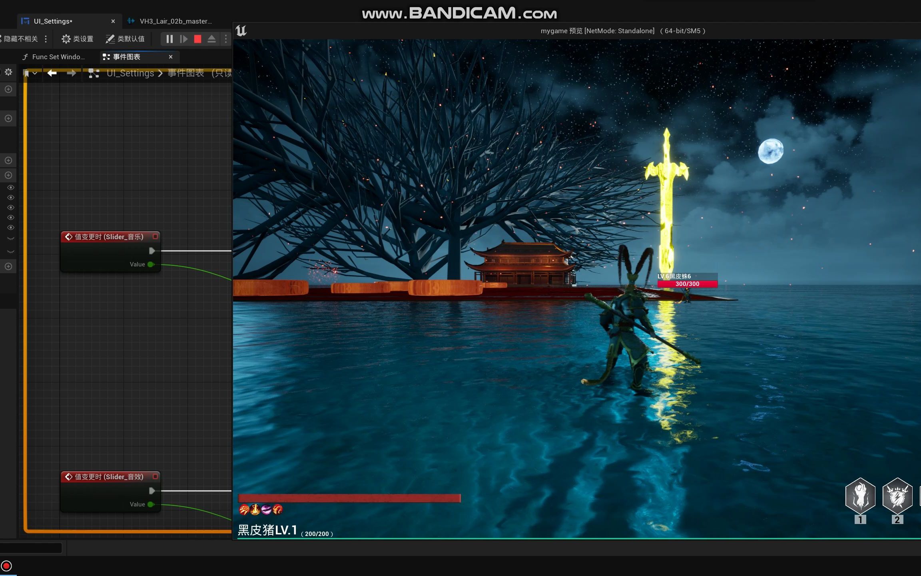Screen dimensions: 921x576
Task: Open 类设置 class settings
Action: tap(78, 39)
